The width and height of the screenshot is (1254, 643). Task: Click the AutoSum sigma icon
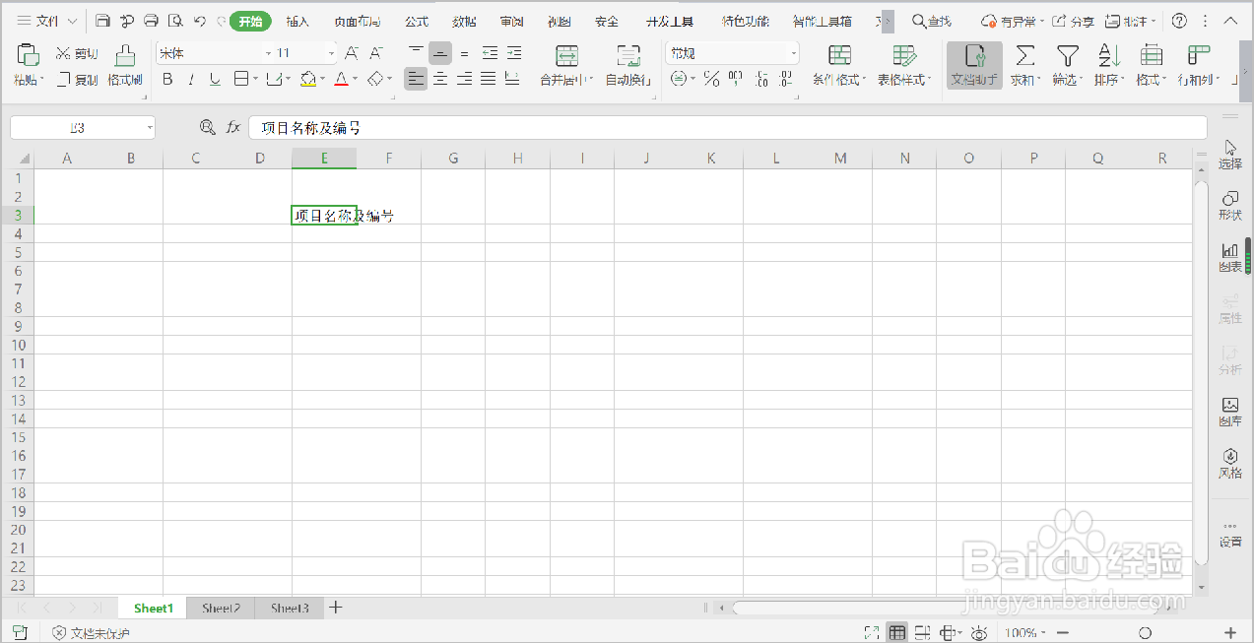tap(1025, 56)
